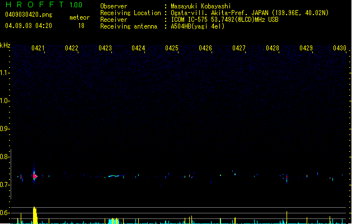Image resolution: width=352 pixels, height=224 pixels.
Task: Click the 0422 time axis marker
Action: [72, 48]
